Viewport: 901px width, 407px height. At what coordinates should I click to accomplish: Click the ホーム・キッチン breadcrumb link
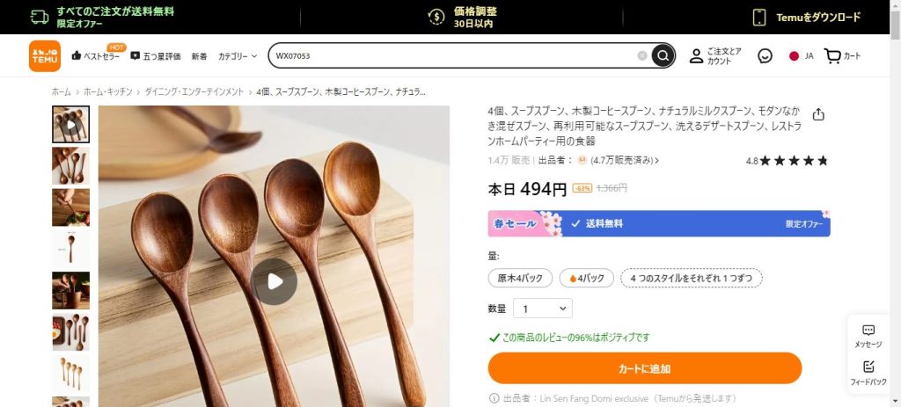(109, 91)
